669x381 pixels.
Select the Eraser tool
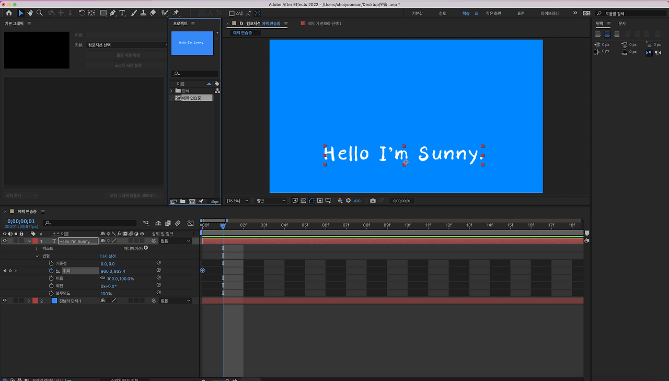point(153,13)
